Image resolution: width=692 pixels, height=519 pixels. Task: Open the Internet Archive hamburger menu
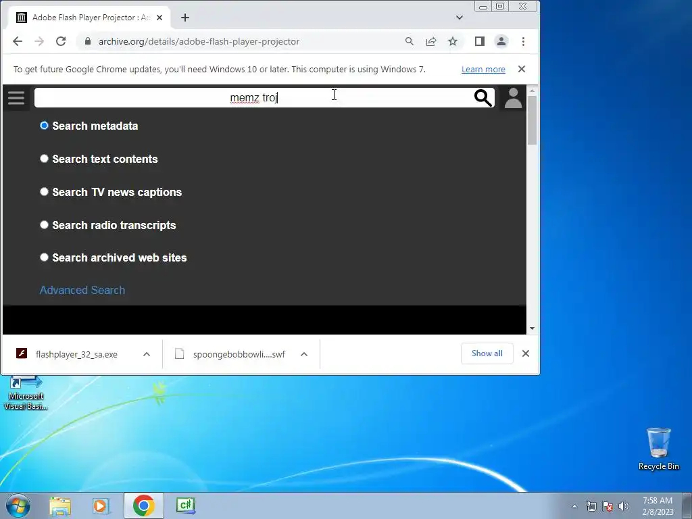tap(16, 97)
